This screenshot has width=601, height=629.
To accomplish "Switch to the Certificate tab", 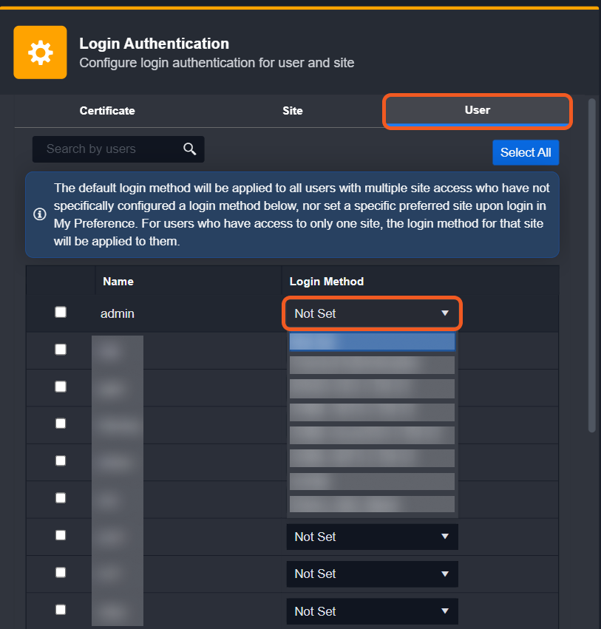I will click(x=107, y=111).
